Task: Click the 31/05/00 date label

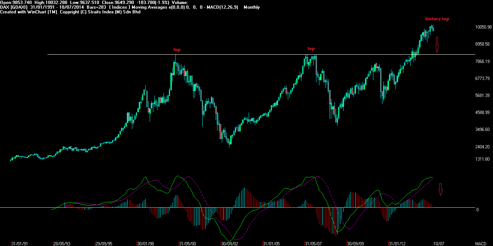Action: pos(188,243)
